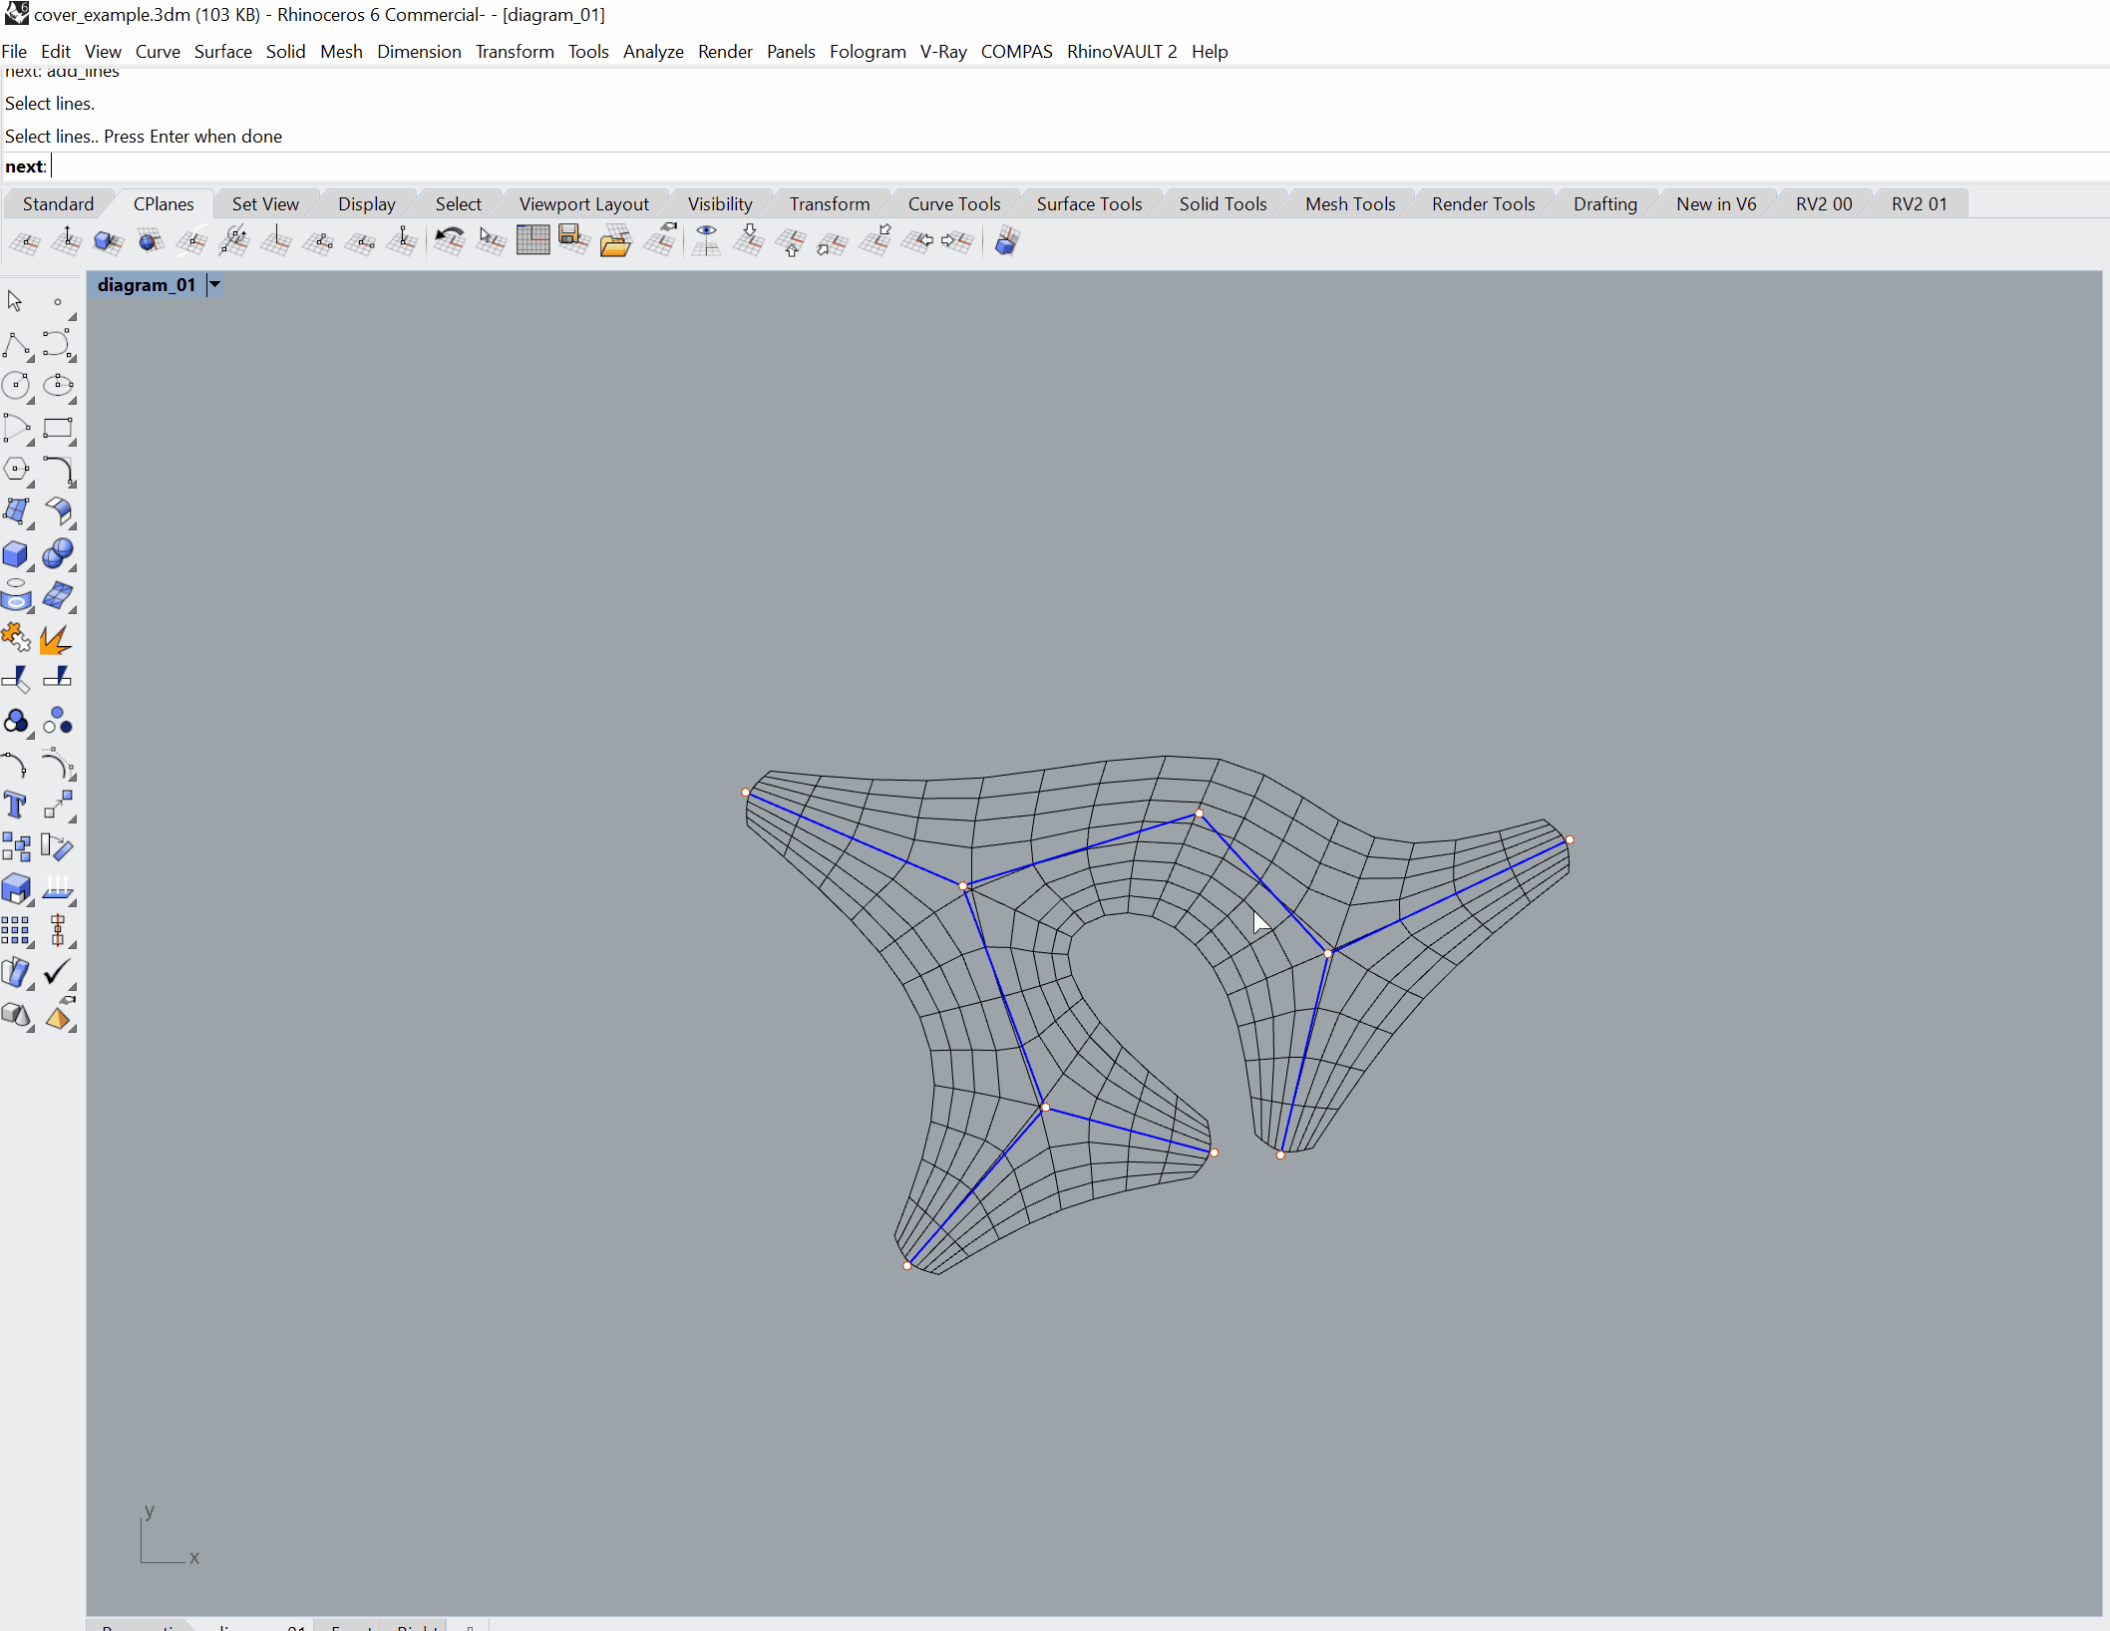Choose the Text object tool

coord(16,805)
